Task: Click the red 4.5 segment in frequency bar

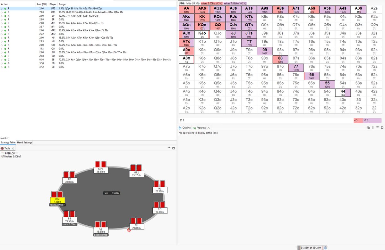Action: (x=358, y=120)
